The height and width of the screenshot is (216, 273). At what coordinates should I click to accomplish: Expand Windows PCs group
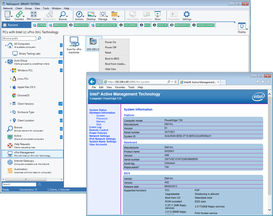point(10,70)
